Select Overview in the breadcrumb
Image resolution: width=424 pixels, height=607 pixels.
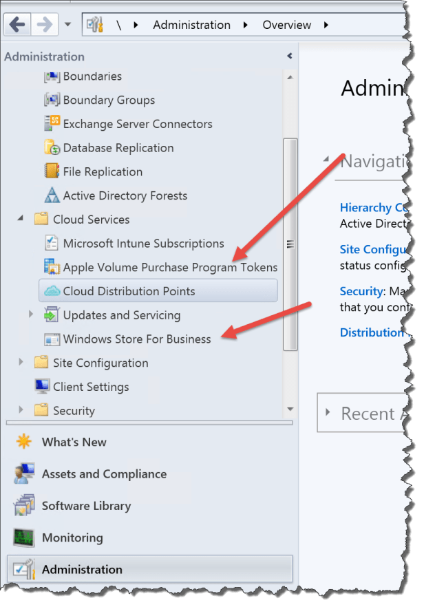(x=286, y=24)
